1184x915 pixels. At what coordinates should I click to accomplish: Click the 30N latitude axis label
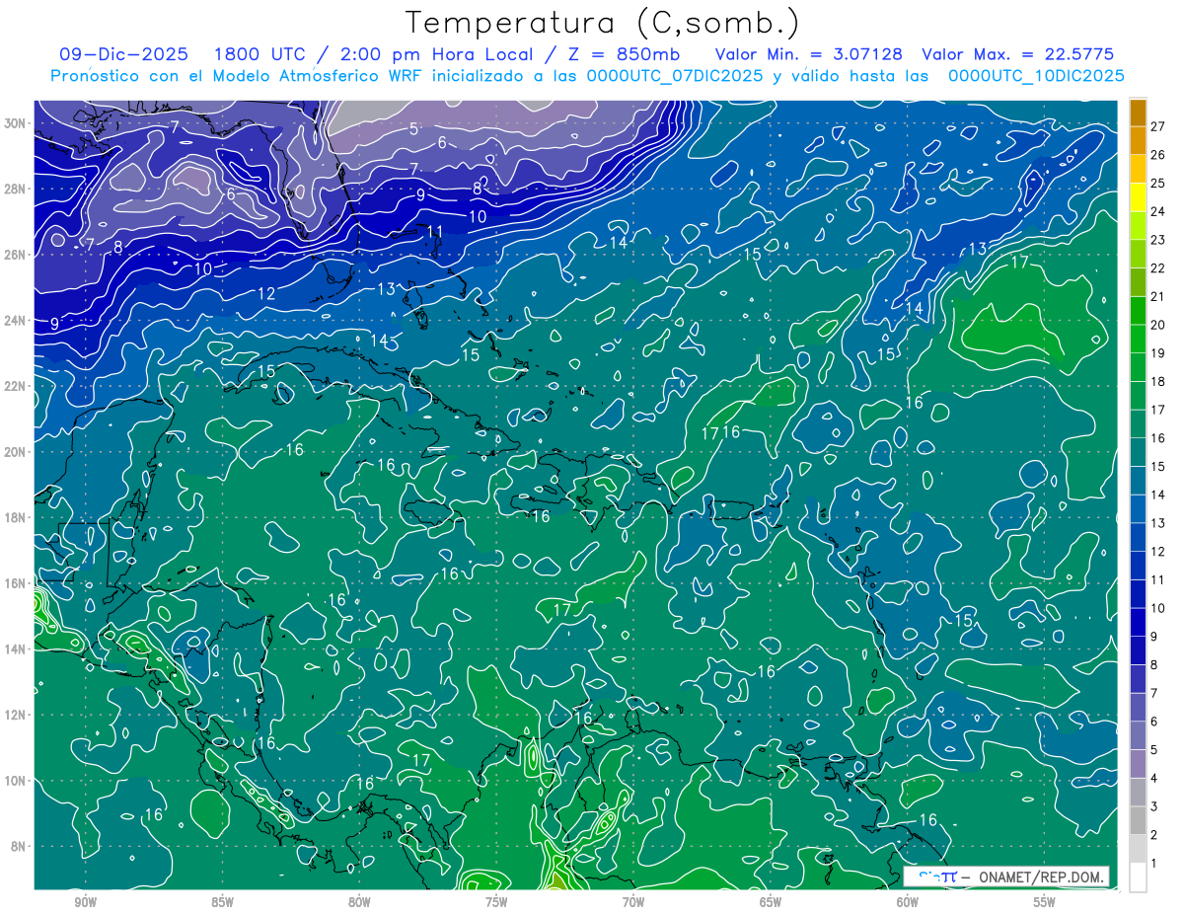pyautogui.click(x=17, y=123)
